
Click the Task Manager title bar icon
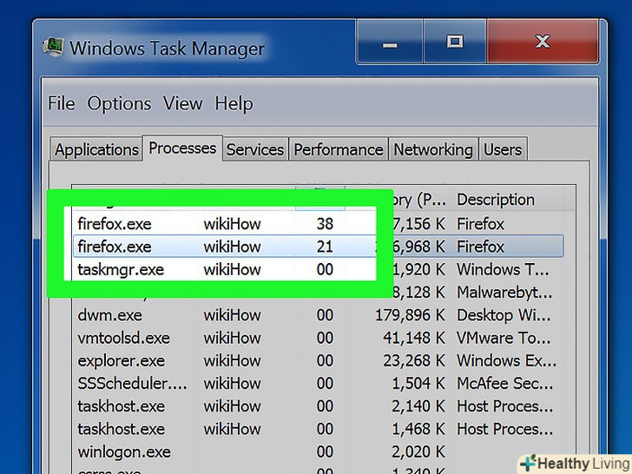pyautogui.click(x=55, y=46)
